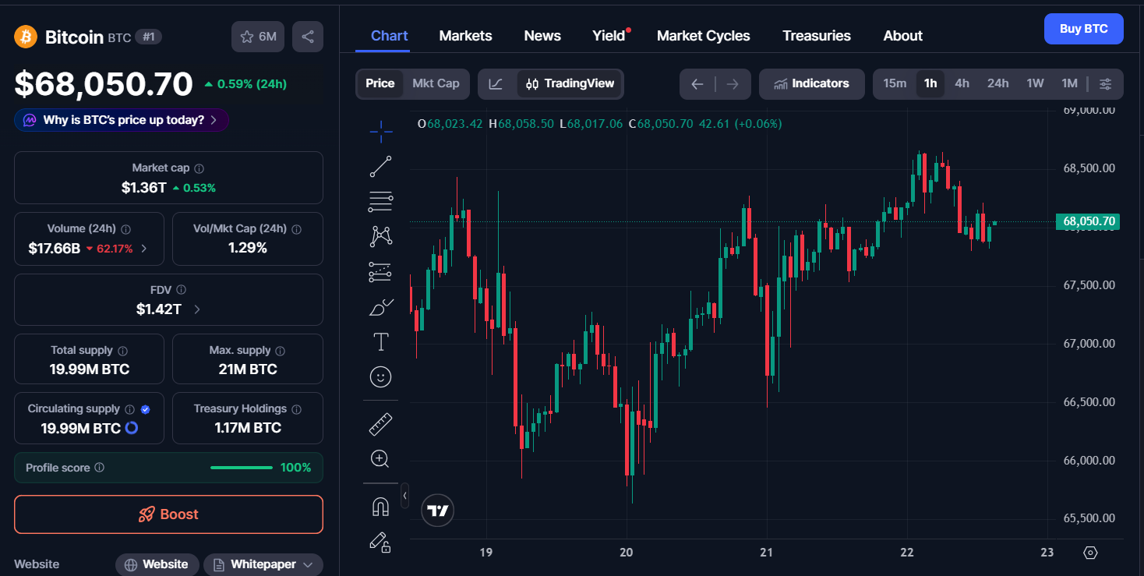Redo with the right arrow button
Screen dimensions: 1144x576
733,84
